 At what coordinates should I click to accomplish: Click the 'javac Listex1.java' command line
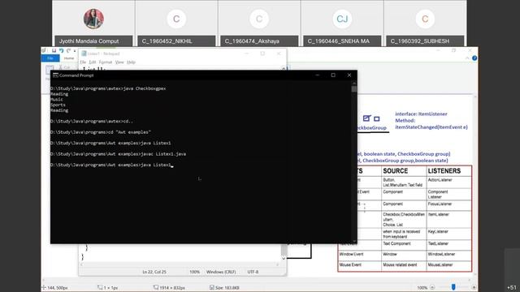click(x=118, y=154)
